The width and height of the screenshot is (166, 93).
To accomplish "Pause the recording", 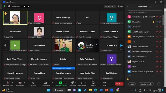I will 25,6.
